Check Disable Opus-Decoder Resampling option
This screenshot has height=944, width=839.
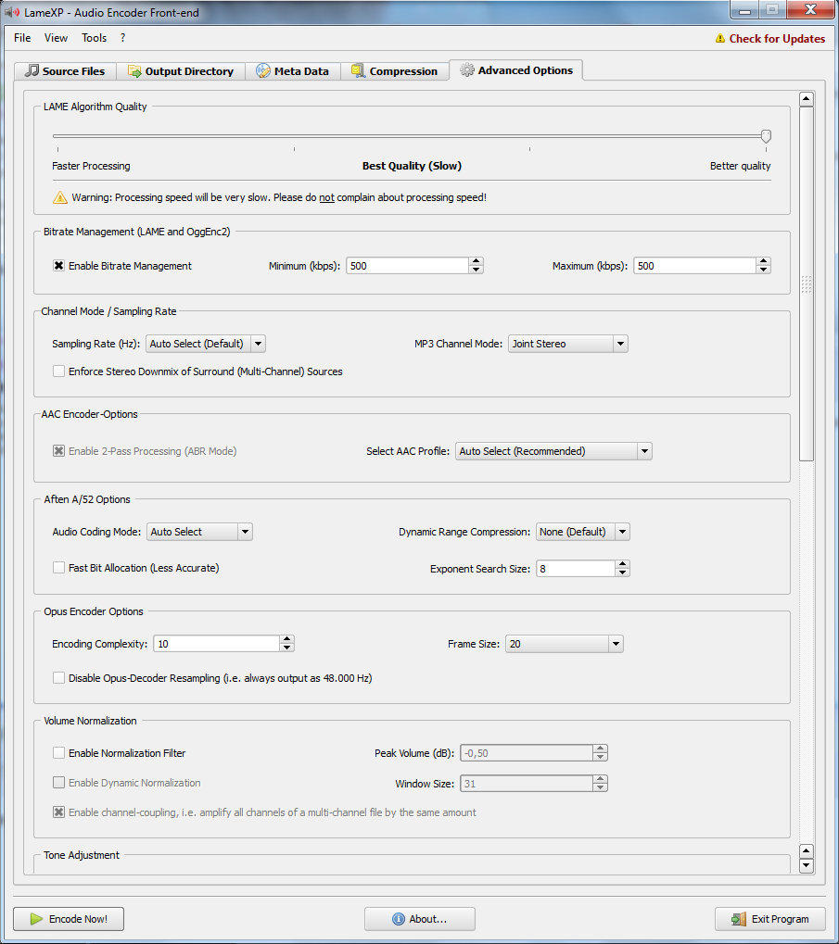(58, 678)
